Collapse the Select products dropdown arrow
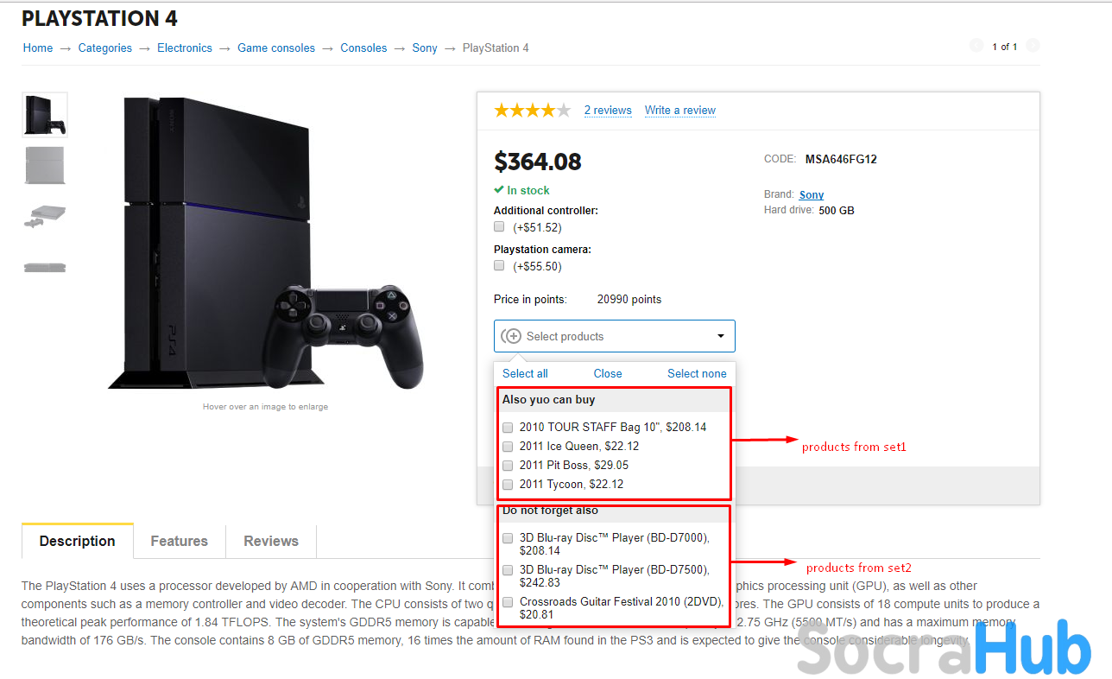 (721, 336)
